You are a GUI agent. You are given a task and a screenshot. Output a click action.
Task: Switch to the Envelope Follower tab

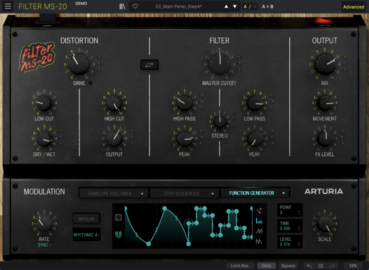(x=113, y=193)
